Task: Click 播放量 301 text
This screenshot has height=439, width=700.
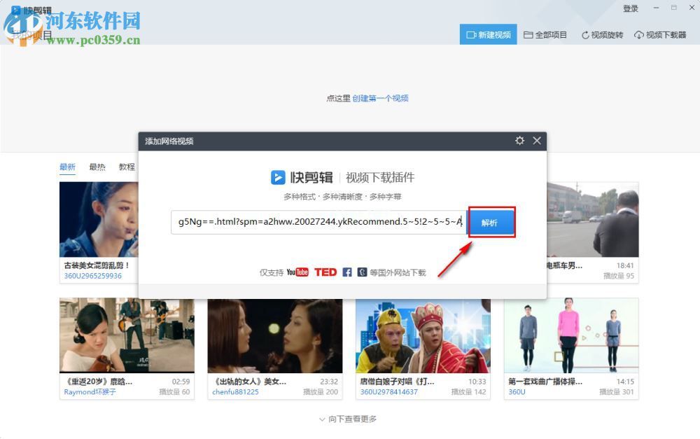Action: (617, 392)
